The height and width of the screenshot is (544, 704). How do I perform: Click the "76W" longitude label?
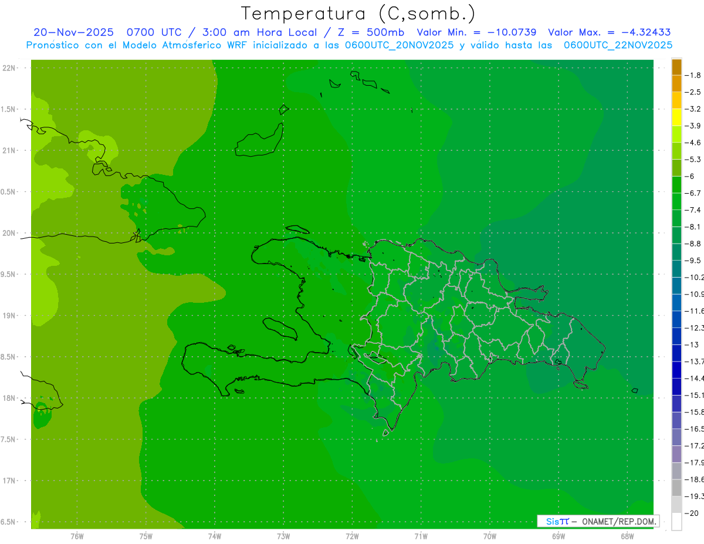(x=77, y=536)
